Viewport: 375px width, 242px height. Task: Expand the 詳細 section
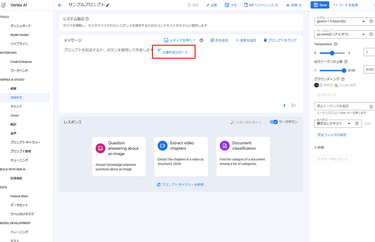point(319,148)
